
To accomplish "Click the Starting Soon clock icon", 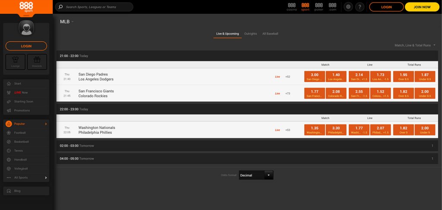I will pos(9,102).
